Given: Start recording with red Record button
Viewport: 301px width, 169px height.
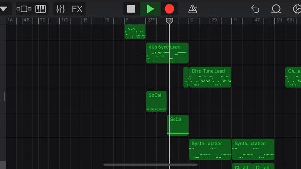Looking at the screenshot, I should pyautogui.click(x=169, y=9).
